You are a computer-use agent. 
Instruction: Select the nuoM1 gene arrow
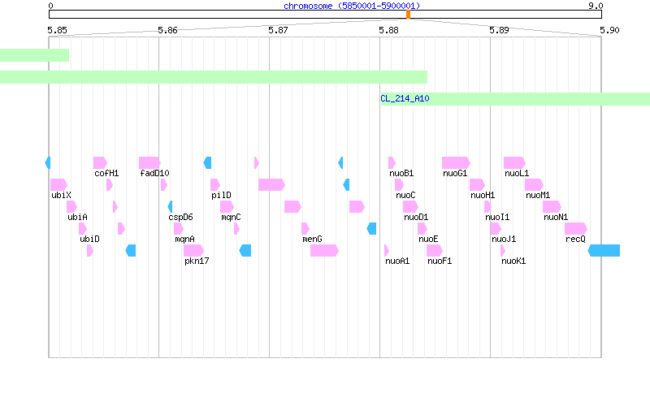pos(534,185)
